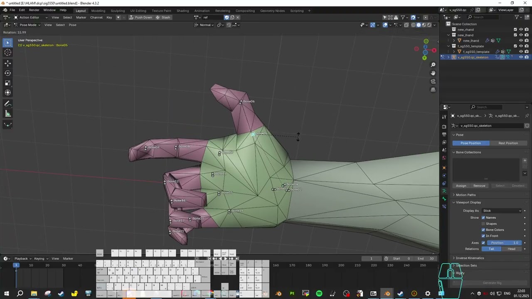Enable the Shapes checkbox

coord(483,224)
